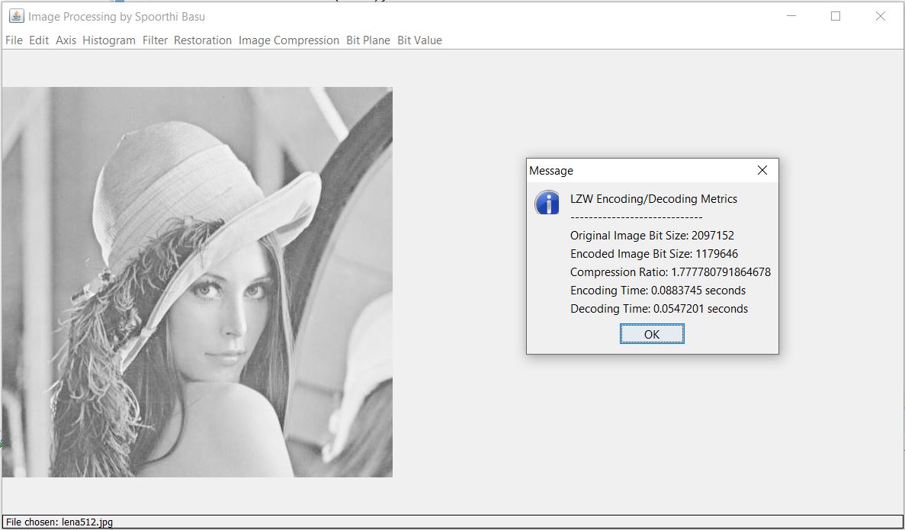Click 'Original Image Bit Size: 2097152' line
905x530 pixels.
(x=652, y=236)
